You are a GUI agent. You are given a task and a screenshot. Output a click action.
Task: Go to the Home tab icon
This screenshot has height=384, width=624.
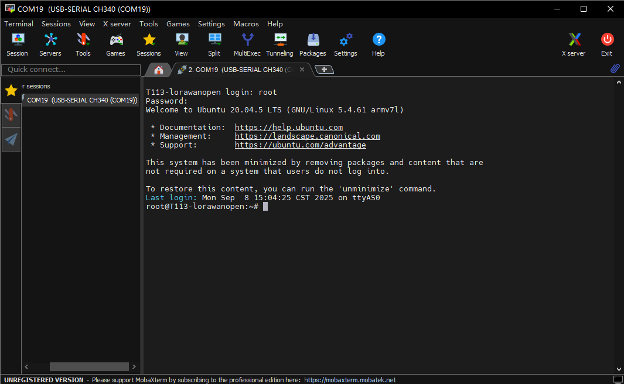click(159, 70)
